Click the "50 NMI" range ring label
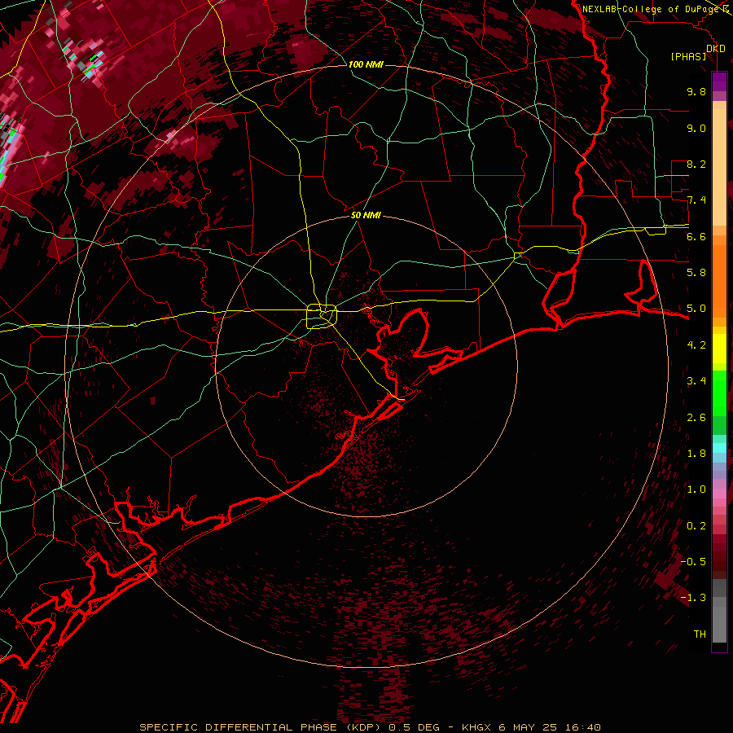 366,215
